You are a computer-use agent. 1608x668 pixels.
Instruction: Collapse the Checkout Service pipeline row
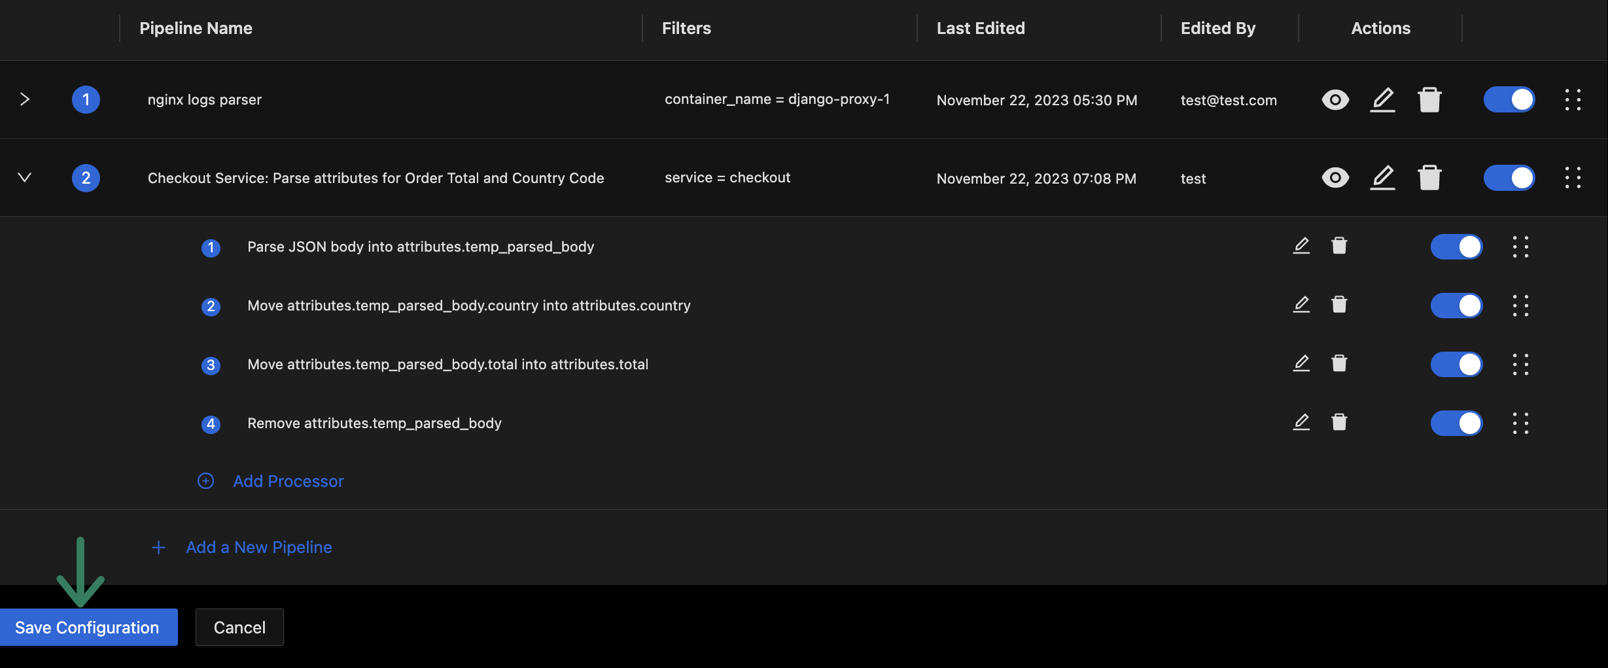coord(24,177)
